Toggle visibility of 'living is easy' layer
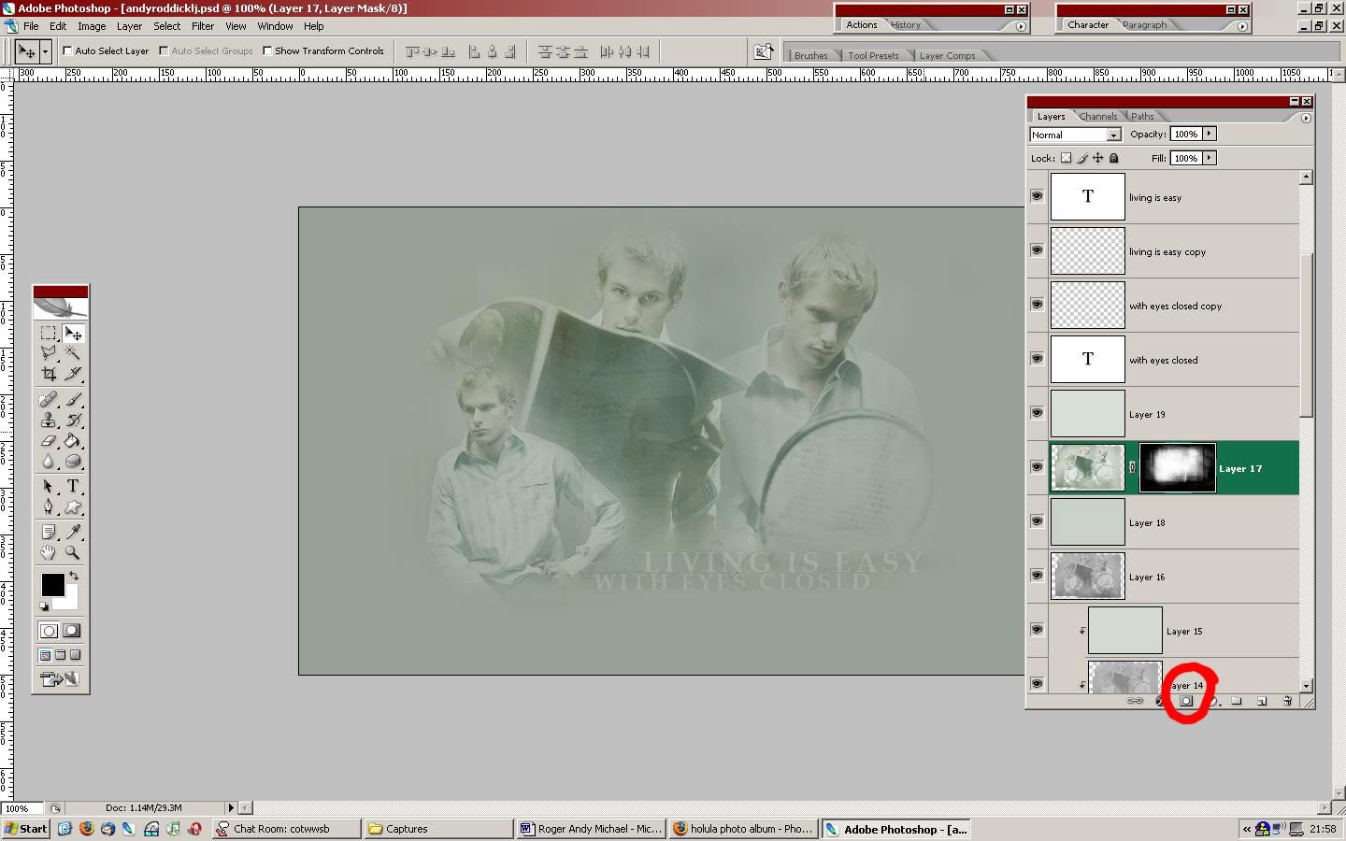This screenshot has height=841, width=1346. (1037, 196)
